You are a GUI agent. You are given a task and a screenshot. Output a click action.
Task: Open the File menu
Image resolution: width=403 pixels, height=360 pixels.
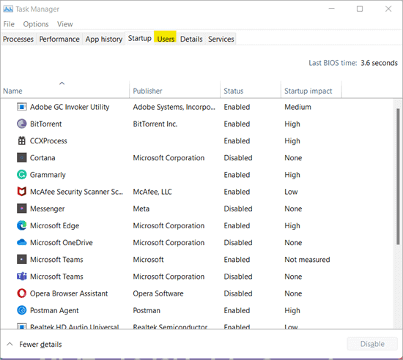[9, 24]
